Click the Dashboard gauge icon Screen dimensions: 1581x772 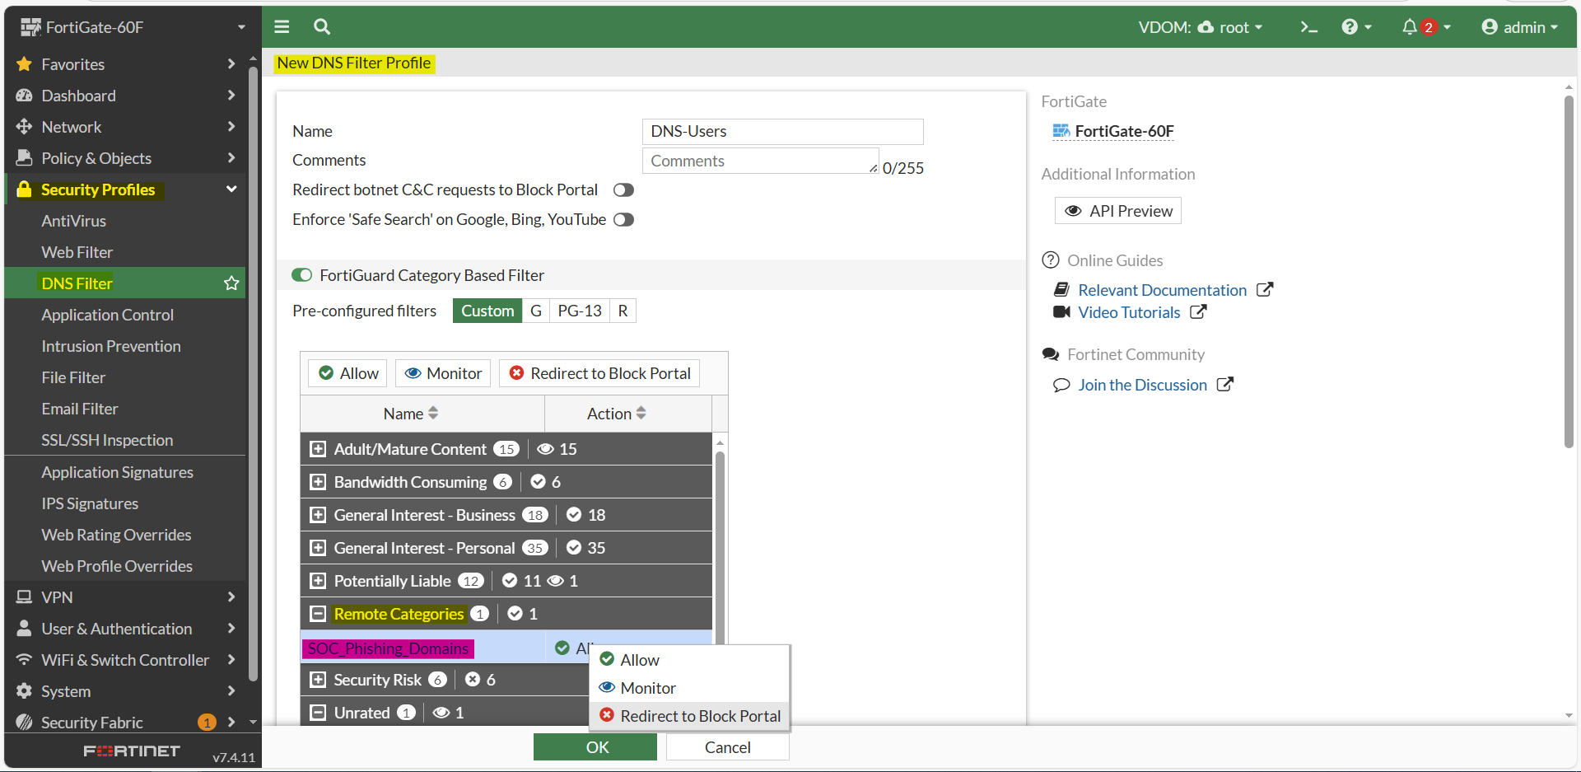(x=24, y=96)
